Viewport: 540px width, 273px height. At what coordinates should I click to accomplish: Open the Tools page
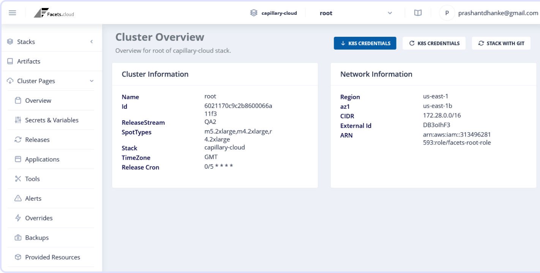tap(51, 179)
